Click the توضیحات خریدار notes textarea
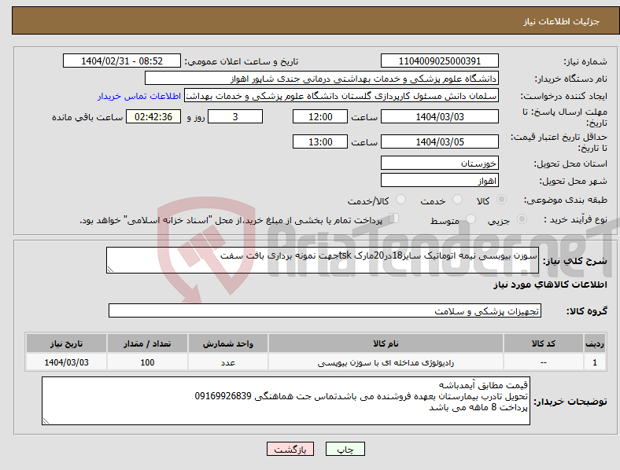 click(286, 401)
